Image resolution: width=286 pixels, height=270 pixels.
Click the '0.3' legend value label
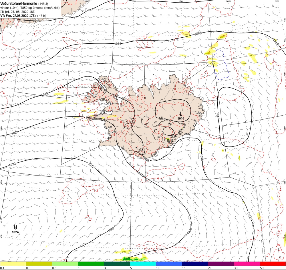point(28,268)
